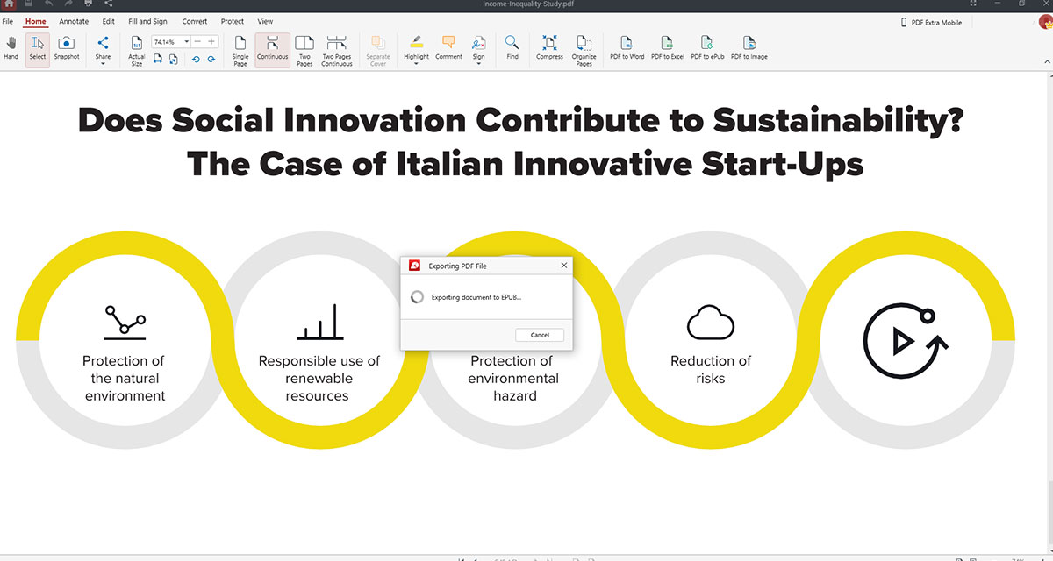The image size is (1053, 561).
Task: Expand the zoom percentage dropdown
Action: tap(186, 41)
